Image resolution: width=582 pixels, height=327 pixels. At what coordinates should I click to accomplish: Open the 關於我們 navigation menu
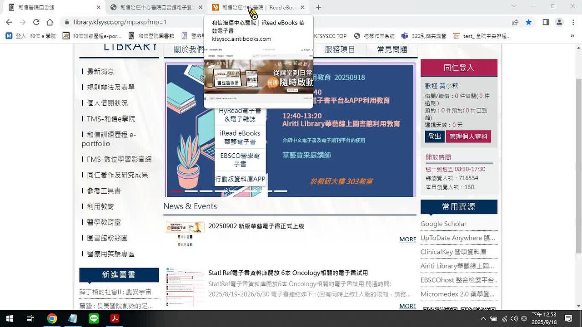click(189, 49)
